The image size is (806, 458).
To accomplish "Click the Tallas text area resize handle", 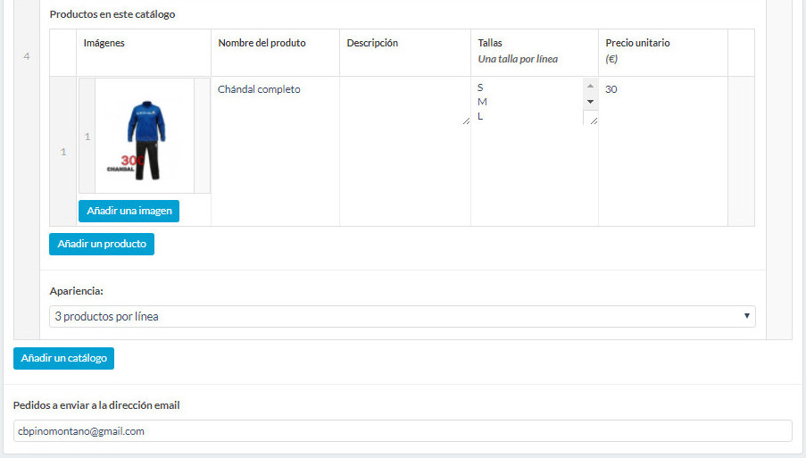I will [x=594, y=121].
